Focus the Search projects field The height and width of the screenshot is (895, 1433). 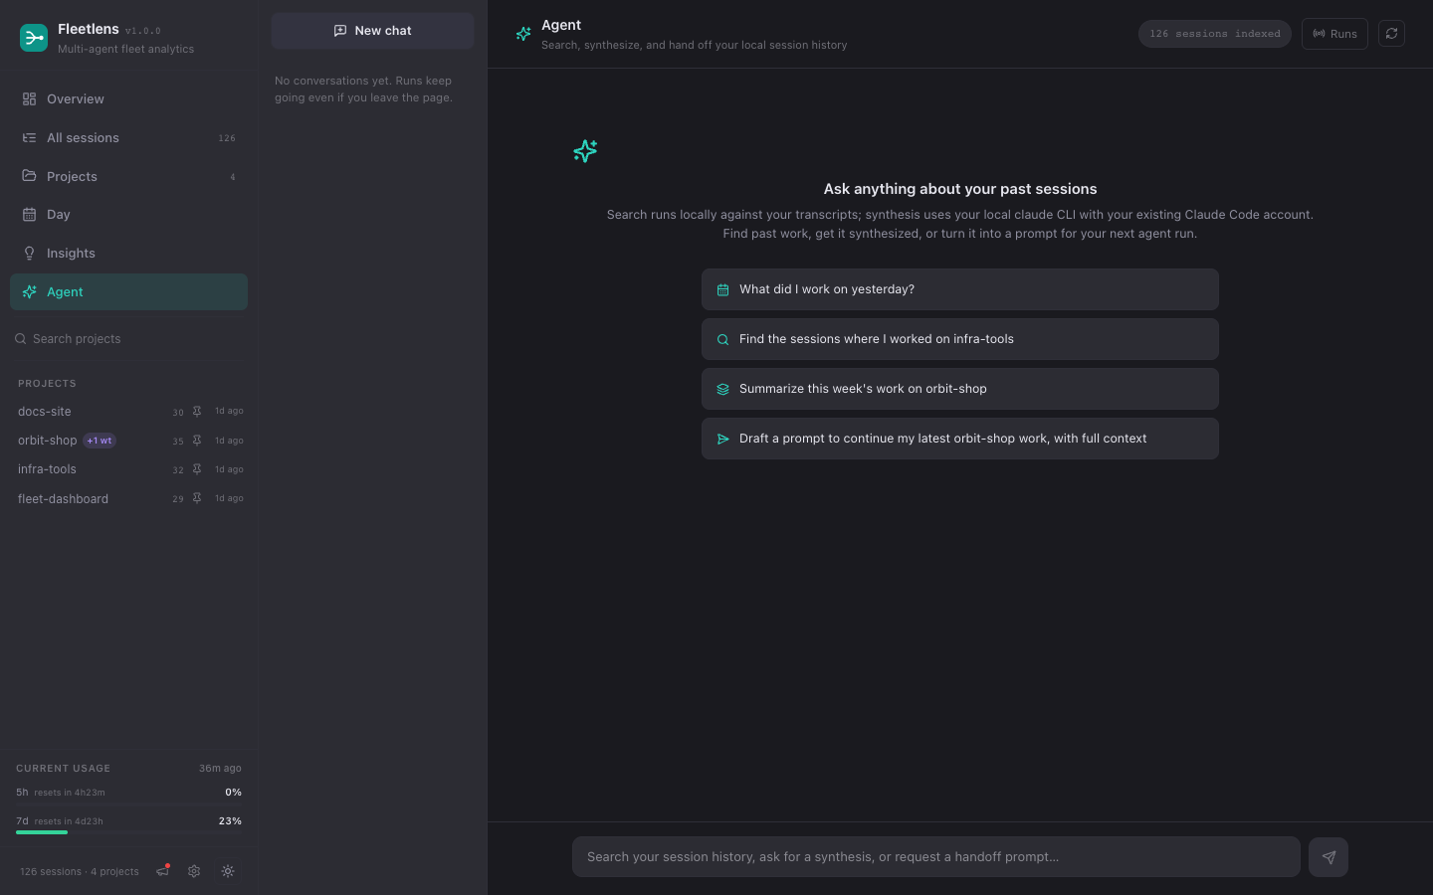pos(128,339)
